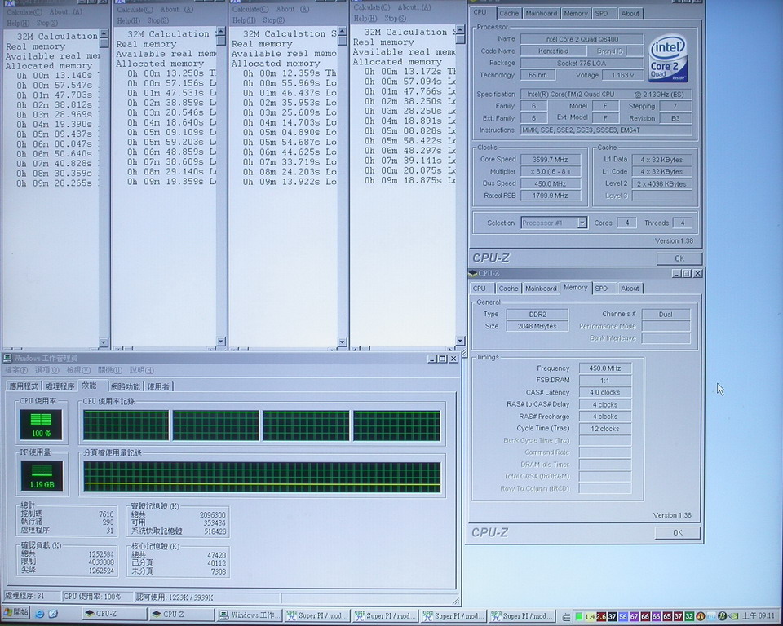
Task: Switch to Mainboard tab in CPU-Z processor window
Action: [x=541, y=14]
